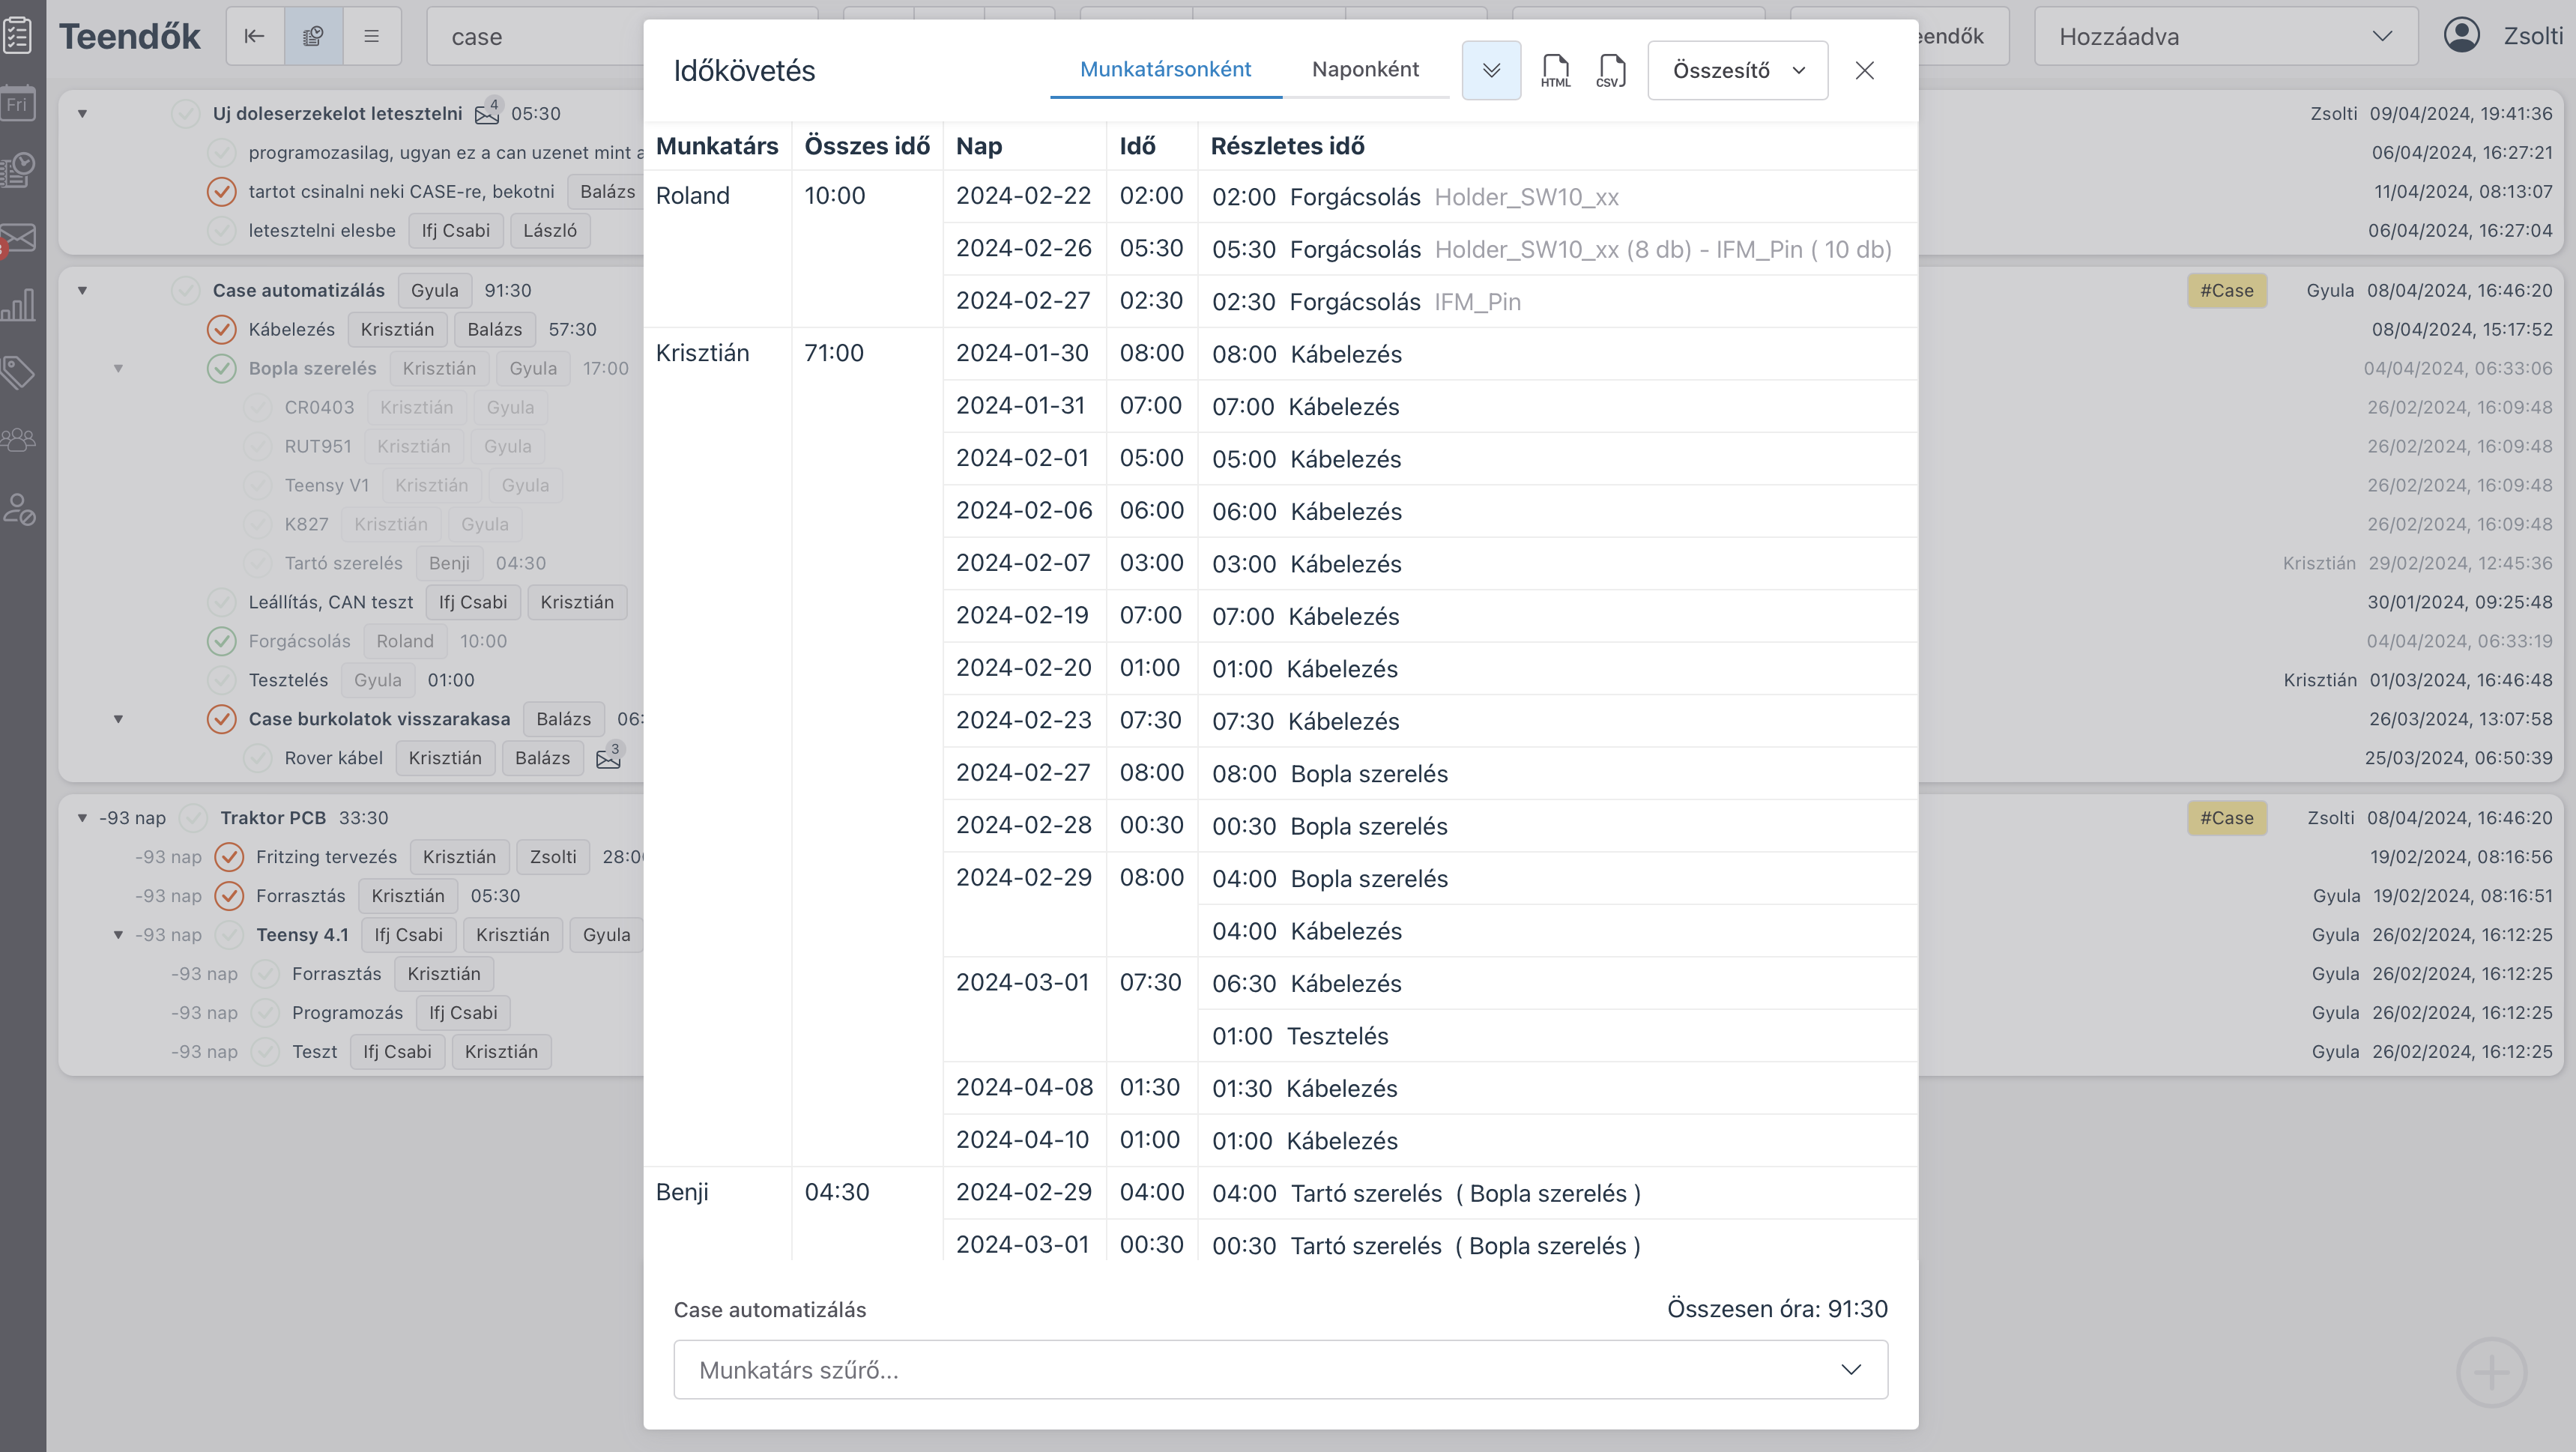The width and height of the screenshot is (2576, 1452).
Task: Open the Munkatárs szűrő filter dropdown
Action: pyautogui.click(x=1280, y=1369)
